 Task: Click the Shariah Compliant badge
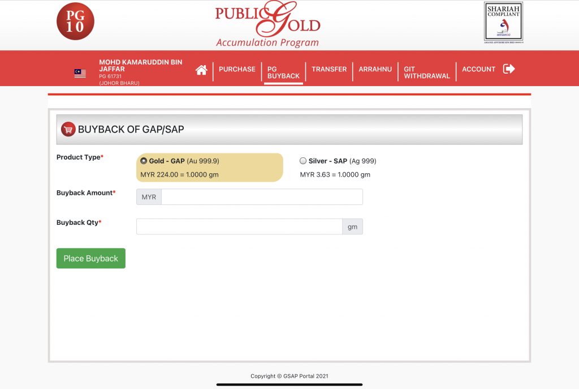coord(503,23)
